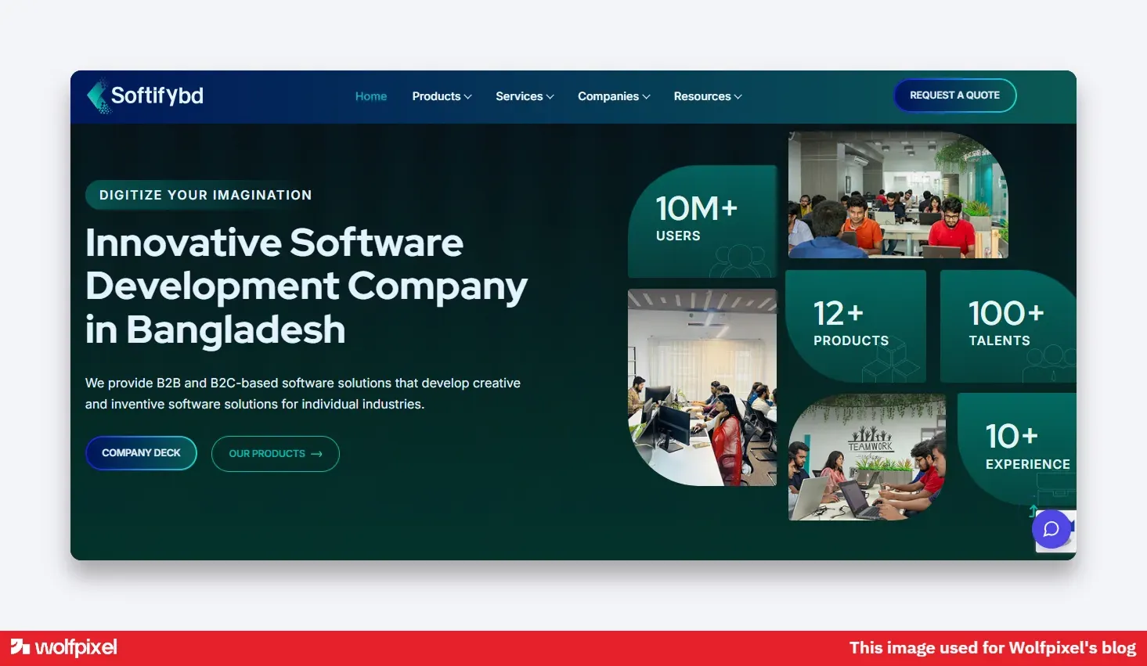Viewport: 1147px width, 666px height.
Task: Open the green-walled office photo
Action: pyautogui.click(x=898, y=195)
